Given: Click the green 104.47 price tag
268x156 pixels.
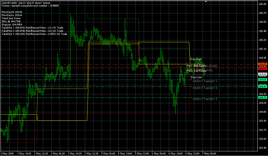Looking at the screenshot, I should [263, 86].
